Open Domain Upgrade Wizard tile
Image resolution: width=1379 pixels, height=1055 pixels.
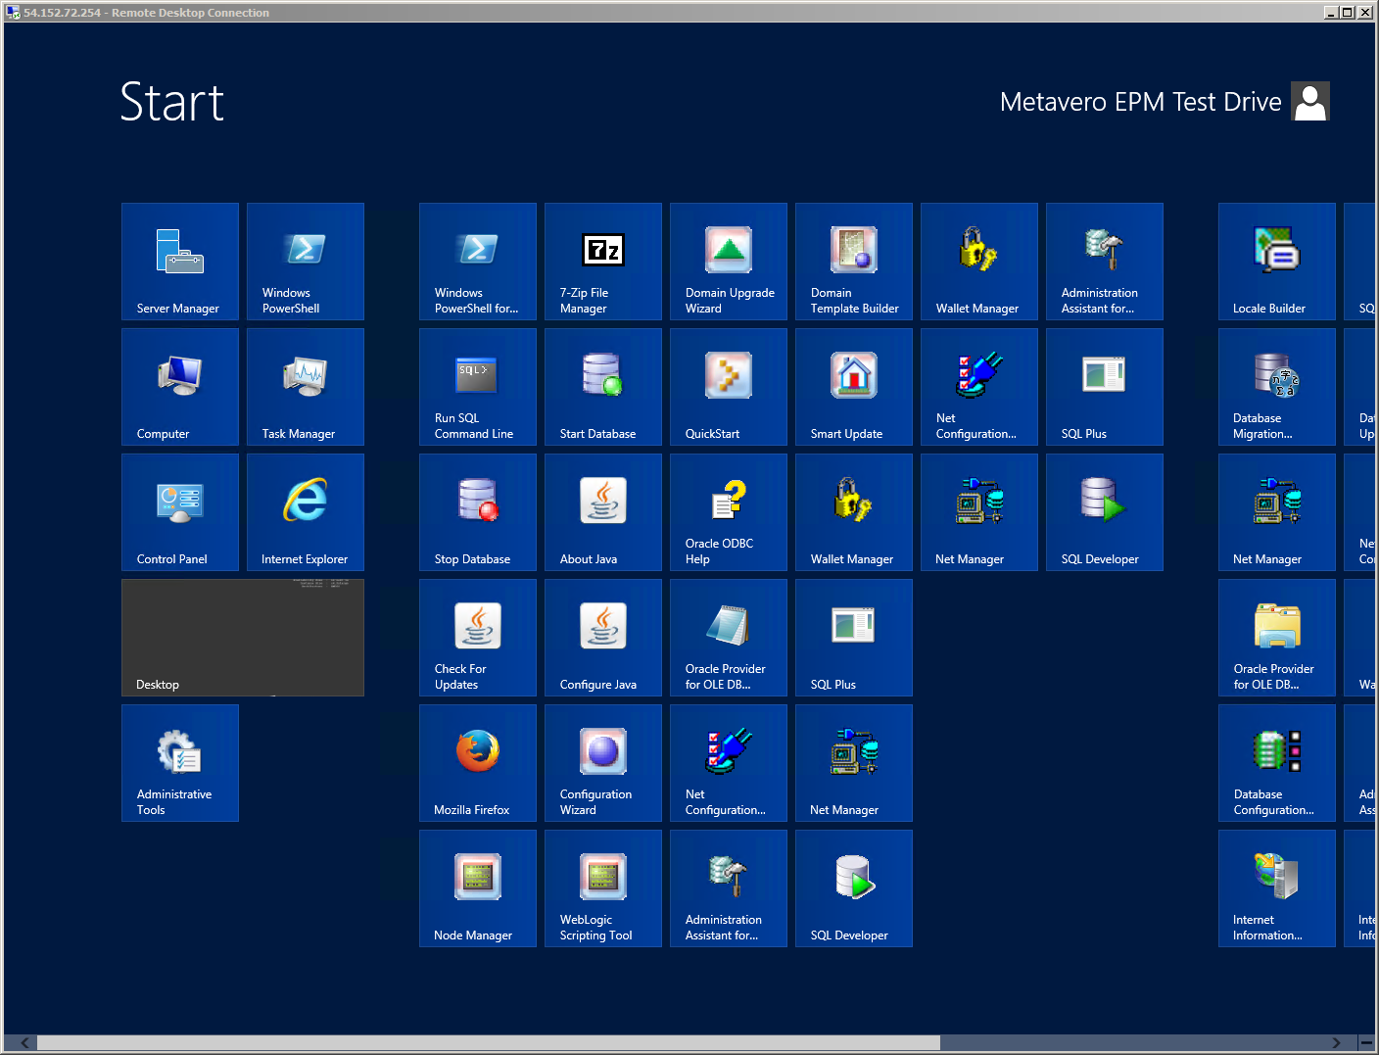point(729,262)
